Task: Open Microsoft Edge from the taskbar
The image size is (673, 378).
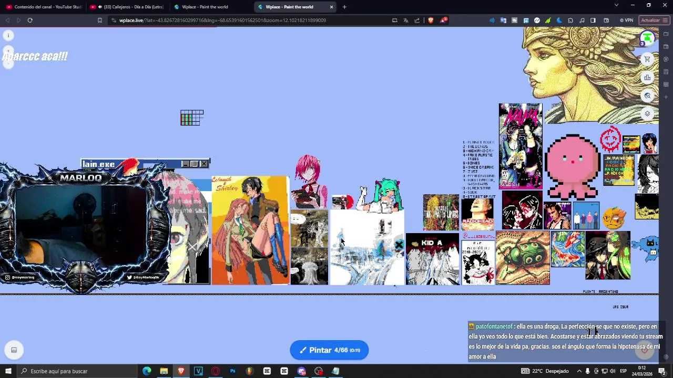Action: coord(147,371)
